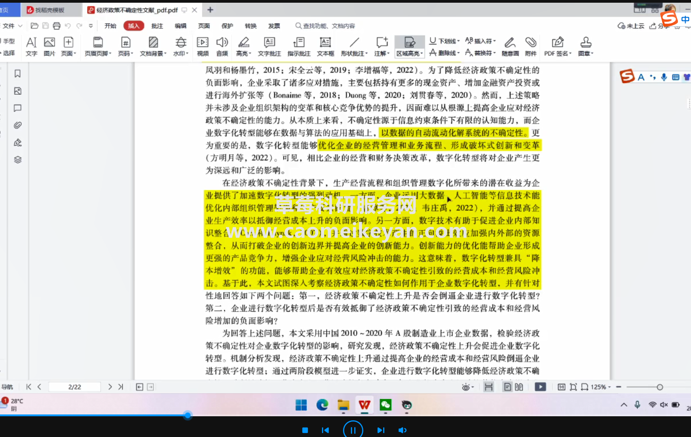Go to the next page arrow
The height and width of the screenshot is (437, 691).
pos(110,387)
